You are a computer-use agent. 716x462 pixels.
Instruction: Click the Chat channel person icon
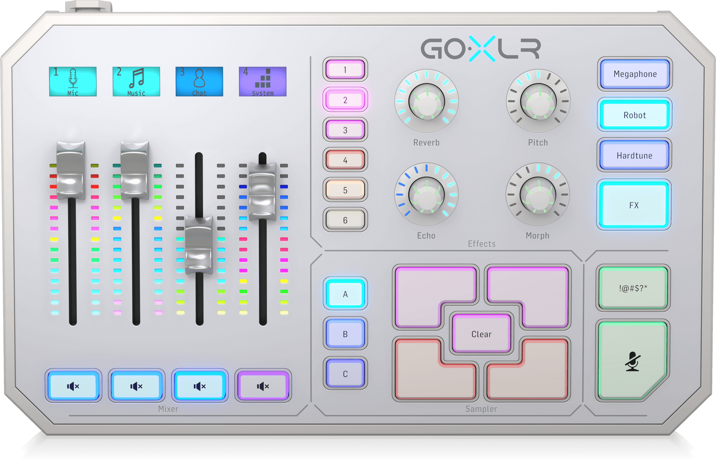199,81
